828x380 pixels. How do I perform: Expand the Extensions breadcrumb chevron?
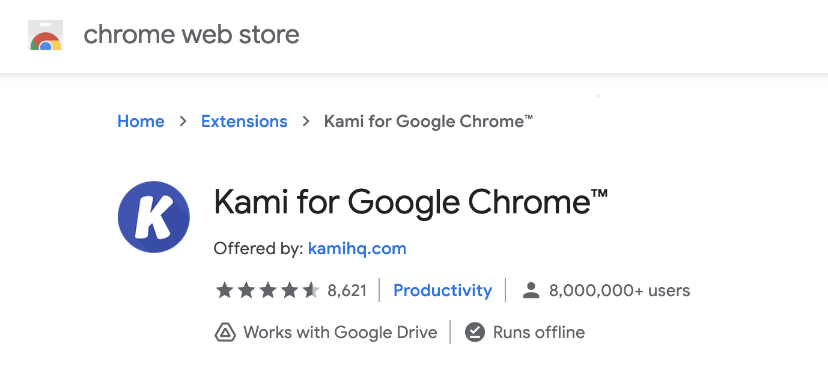tap(305, 121)
